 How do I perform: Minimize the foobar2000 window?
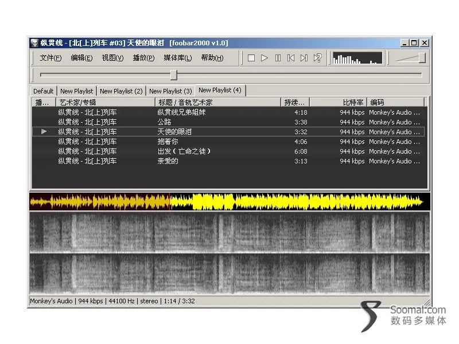405,43
